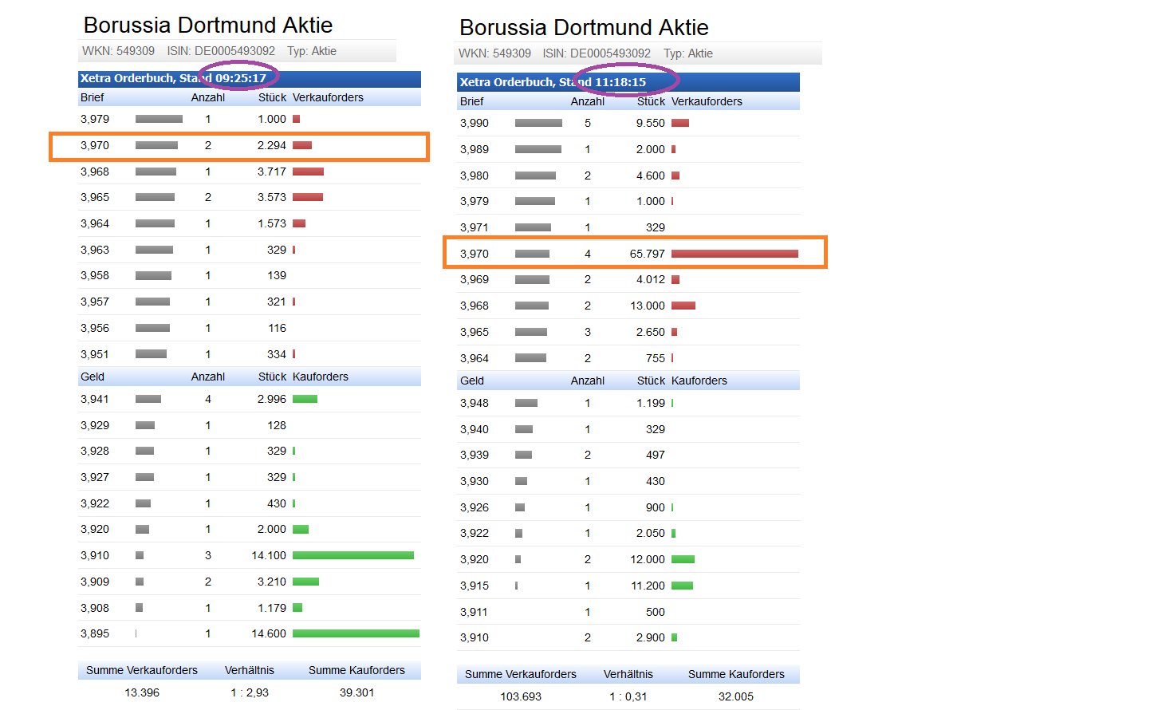Click the Stück value 4.012
1154x710 pixels.
651,279
